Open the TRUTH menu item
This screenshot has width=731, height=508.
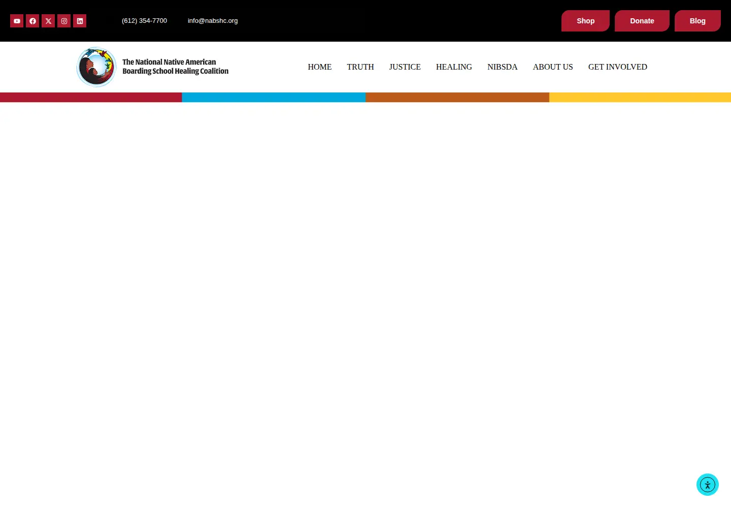(360, 67)
